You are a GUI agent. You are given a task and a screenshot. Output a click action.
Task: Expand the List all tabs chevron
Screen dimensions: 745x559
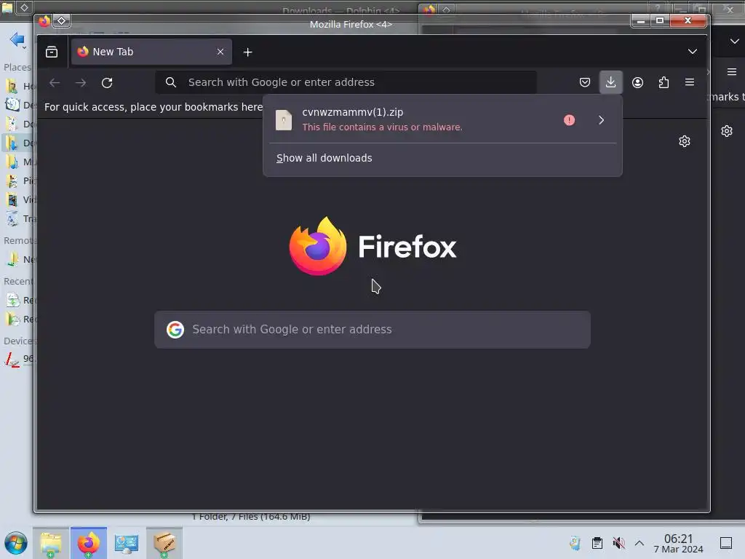[693, 52]
